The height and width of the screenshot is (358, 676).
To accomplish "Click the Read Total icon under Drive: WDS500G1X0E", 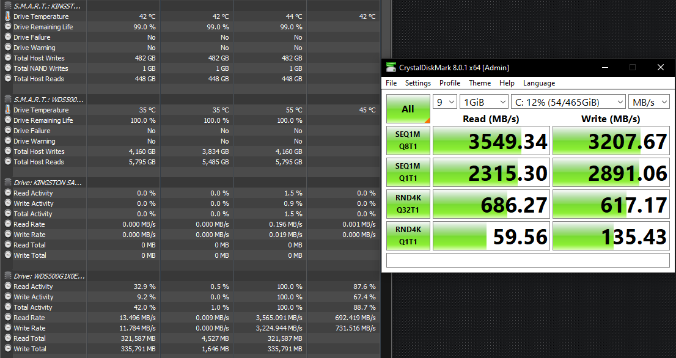I will [x=8, y=338].
